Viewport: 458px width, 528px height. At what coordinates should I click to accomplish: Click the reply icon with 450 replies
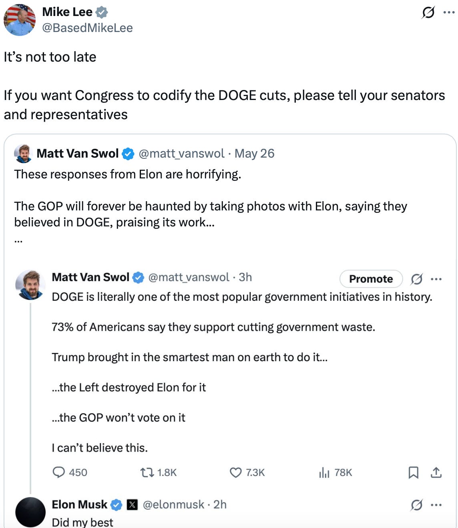click(x=59, y=472)
